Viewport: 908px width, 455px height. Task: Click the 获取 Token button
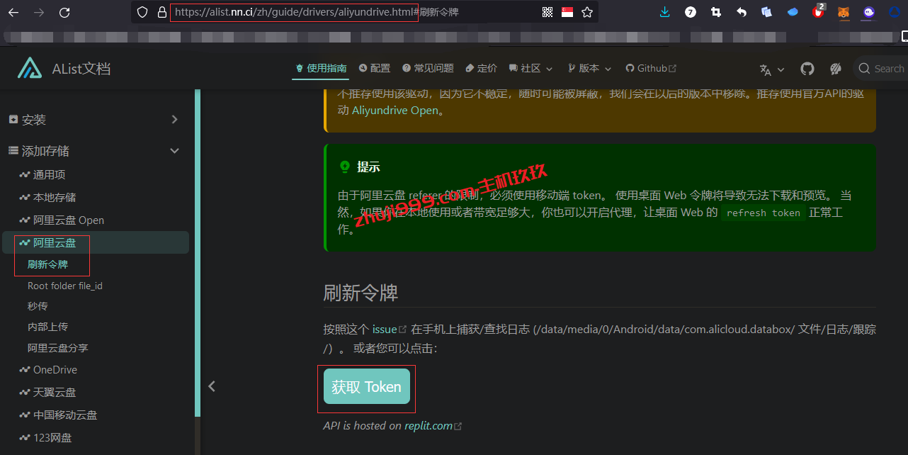(x=366, y=387)
